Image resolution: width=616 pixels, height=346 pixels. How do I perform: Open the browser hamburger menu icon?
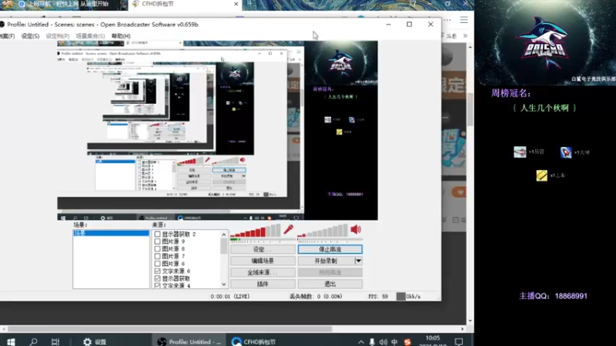464,20
